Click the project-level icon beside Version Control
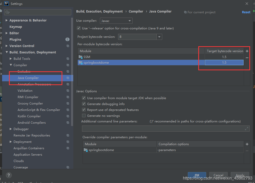 click(x=68, y=46)
